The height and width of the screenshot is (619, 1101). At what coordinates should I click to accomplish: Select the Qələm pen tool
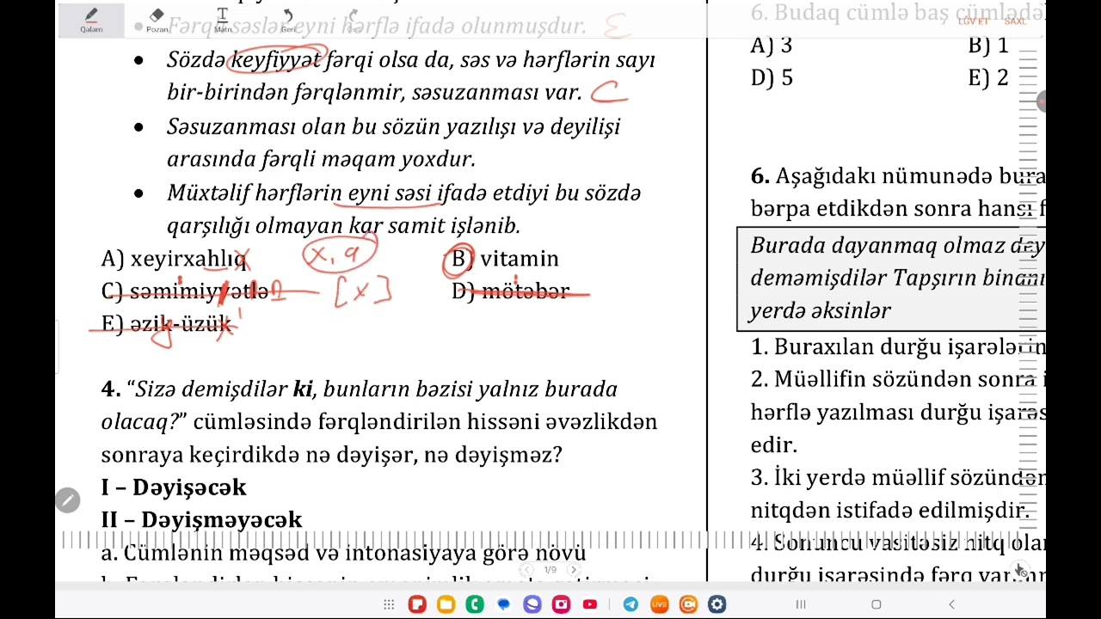(x=91, y=20)
